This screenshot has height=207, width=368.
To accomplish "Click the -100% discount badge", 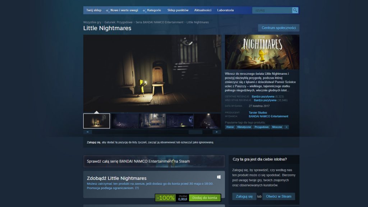I will [165, 198].
